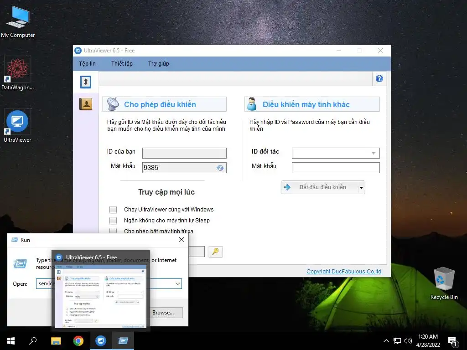
Task: Tick Cho phép bật máy tính từ xa
Action: [x=113, y=231]
